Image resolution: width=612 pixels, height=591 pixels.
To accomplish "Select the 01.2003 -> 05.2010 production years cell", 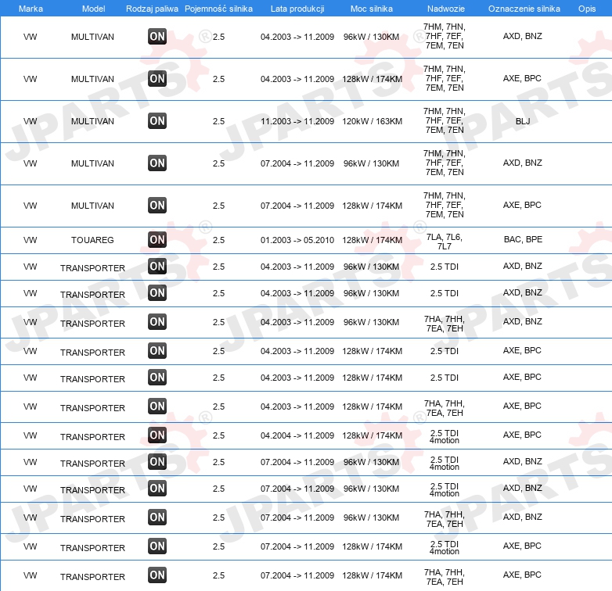I will pos(297,240).
